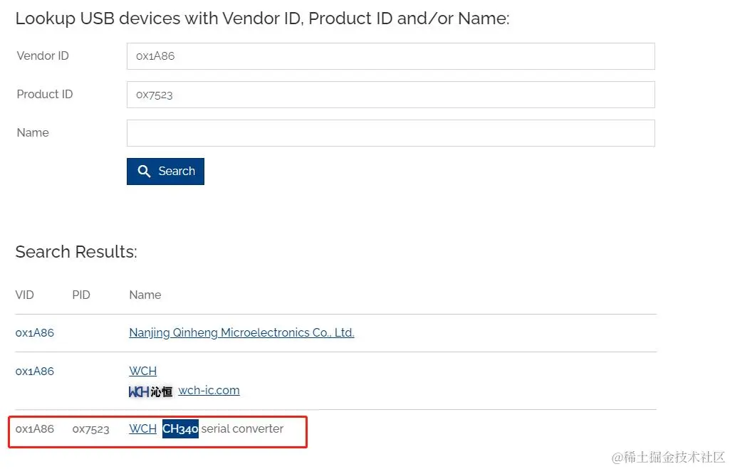Screen dimensions: 730x469
Task: Visit the wch-ic.com link
Action: coord(209,391)
